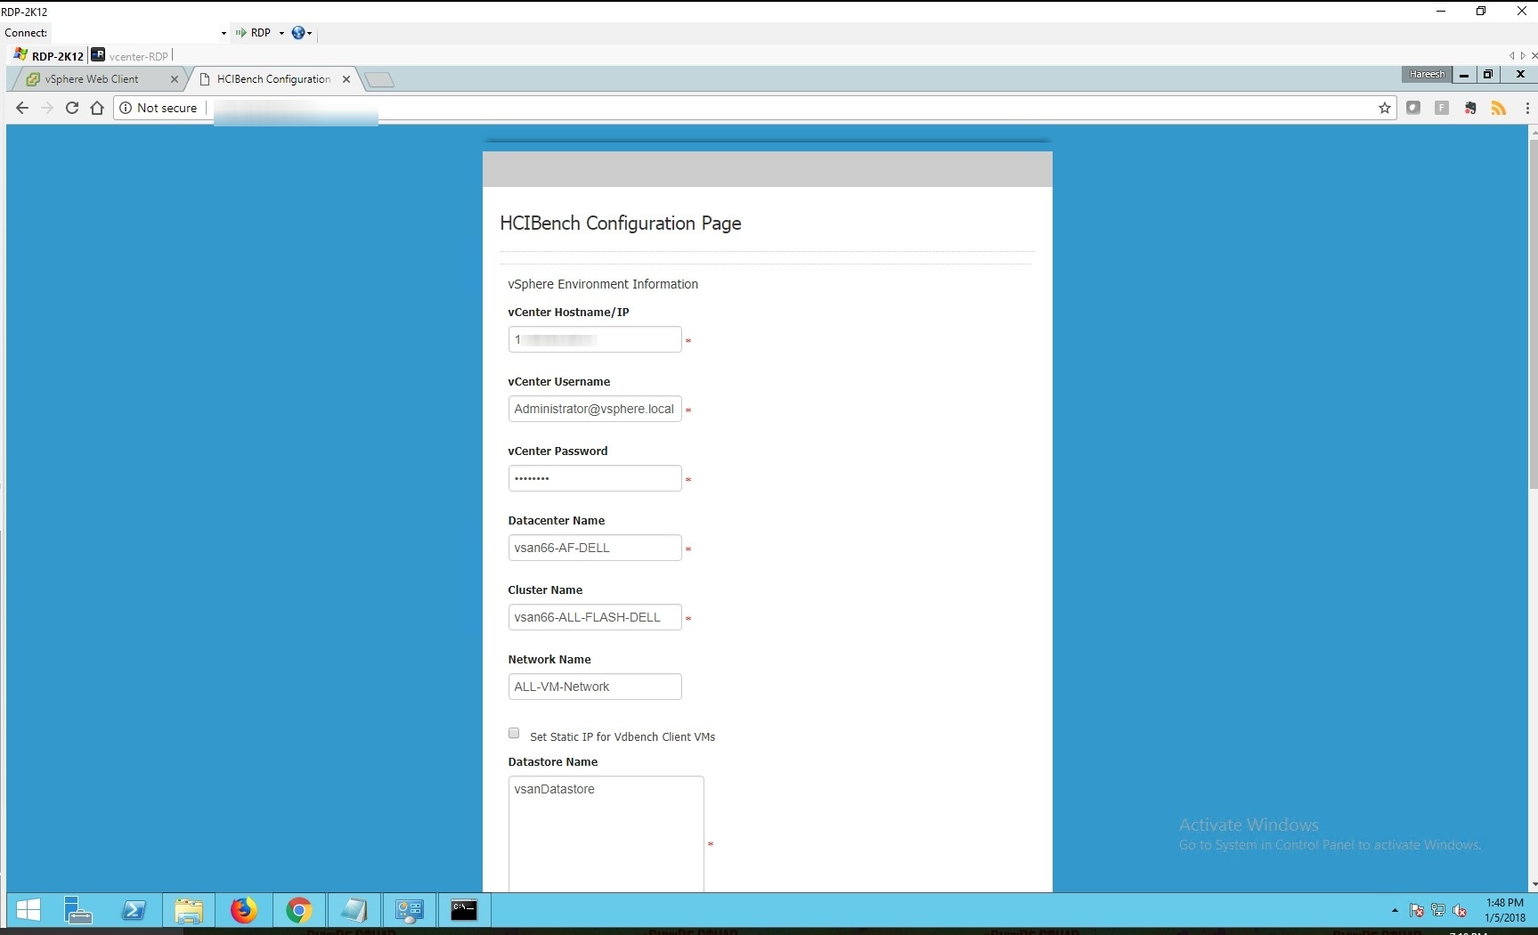Click the browser back arrow

tap(22, 108)
